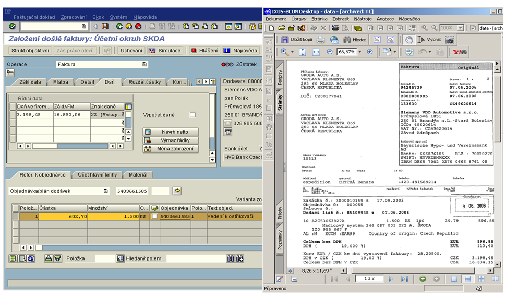This screenshot has width=506, height=294.
Task: Select the Snapshot camera tool
Action: pyautogui.click(x=449, y=39)
